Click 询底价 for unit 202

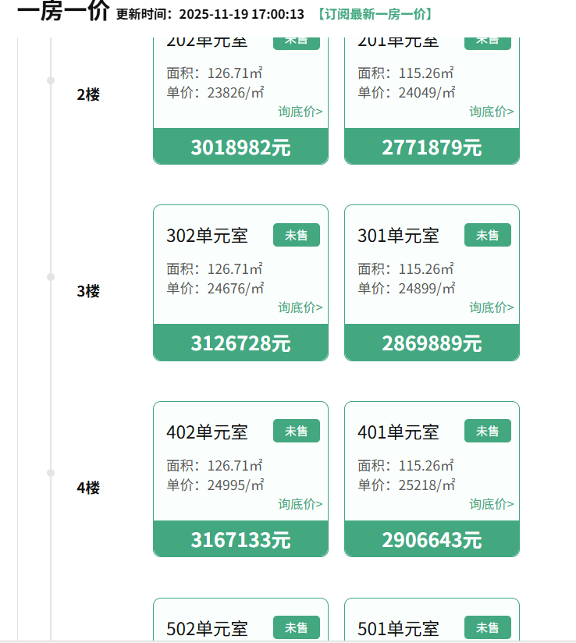click(x=300, y=112)
